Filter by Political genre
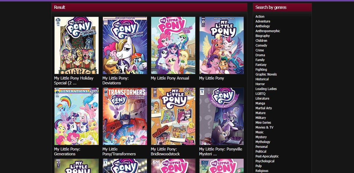The width and height of the screenshot is (354, 173). coord(261,152)
